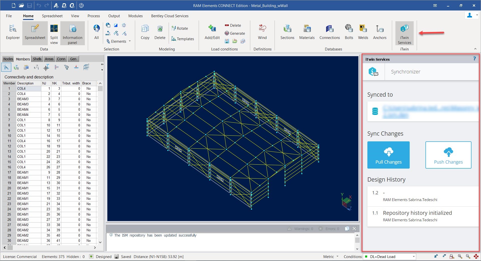
Task: Open Wind definitions
Action: click(262, 32)
